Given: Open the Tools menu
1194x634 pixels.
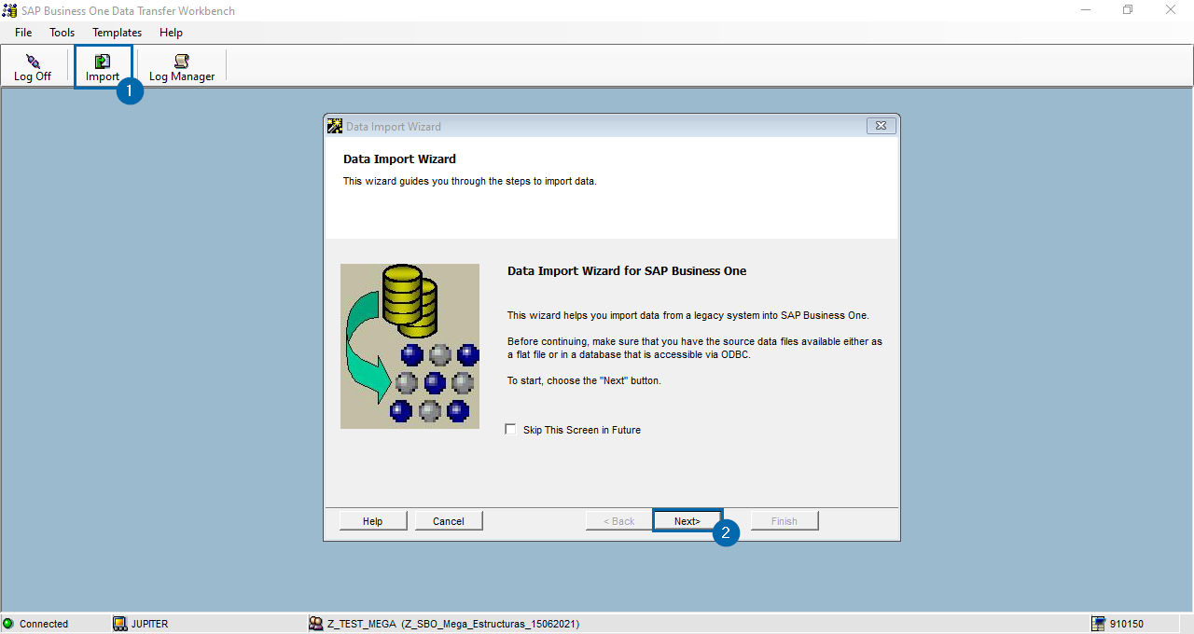Looking at the screenshot, I should coord(62,33).
